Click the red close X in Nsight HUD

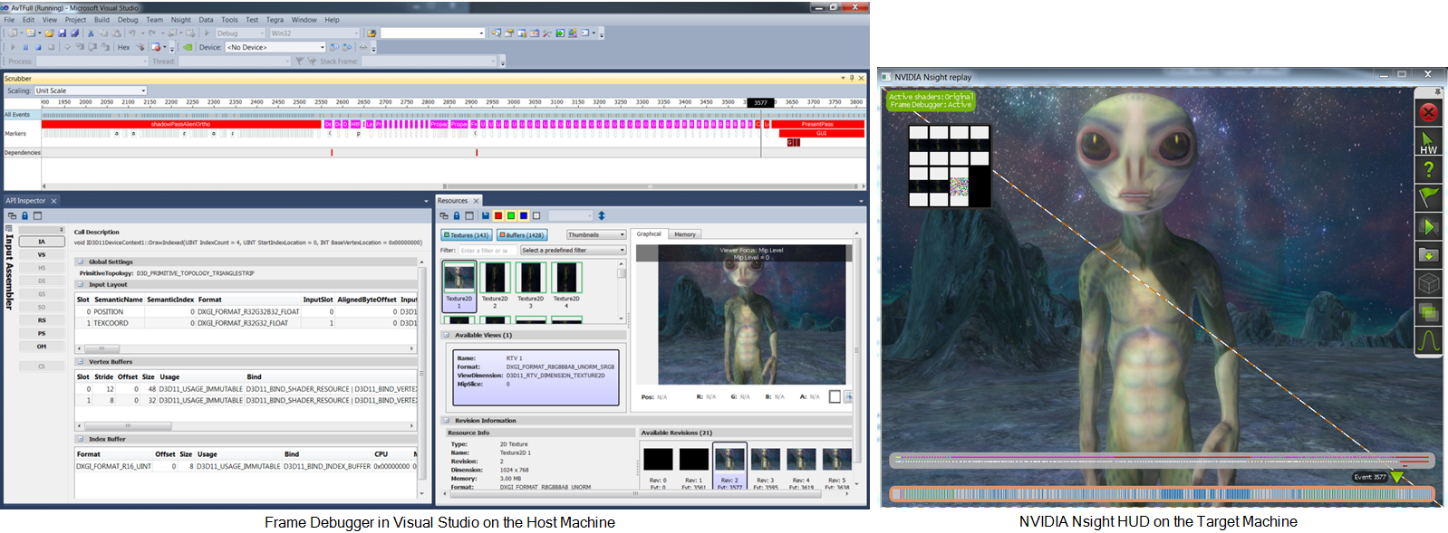coord(1429,112)
